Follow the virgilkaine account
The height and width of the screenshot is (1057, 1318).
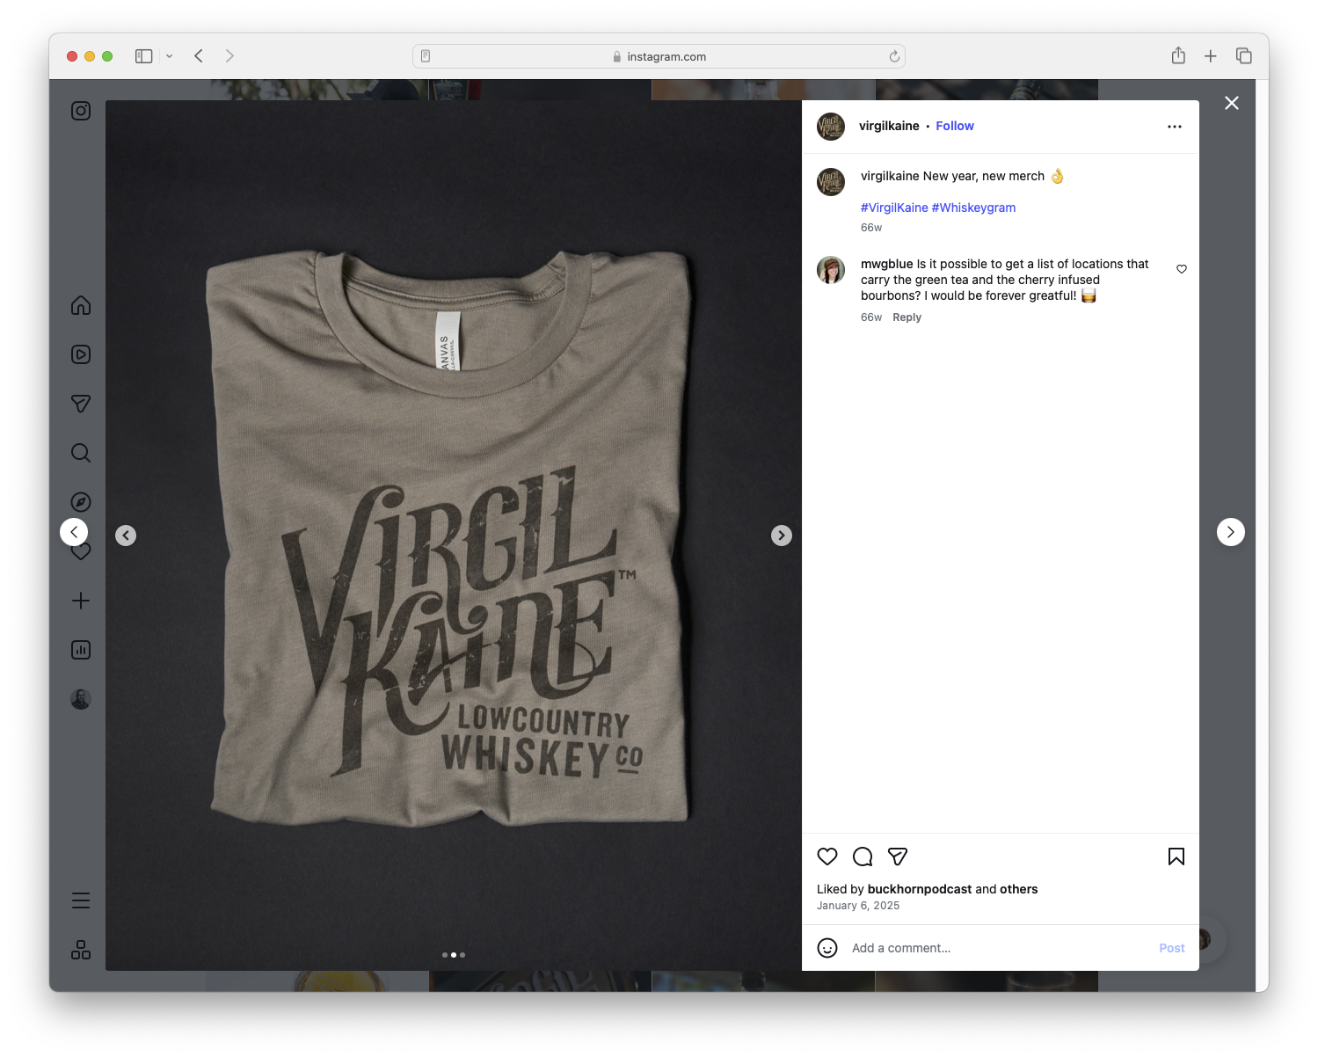point(955,126)
